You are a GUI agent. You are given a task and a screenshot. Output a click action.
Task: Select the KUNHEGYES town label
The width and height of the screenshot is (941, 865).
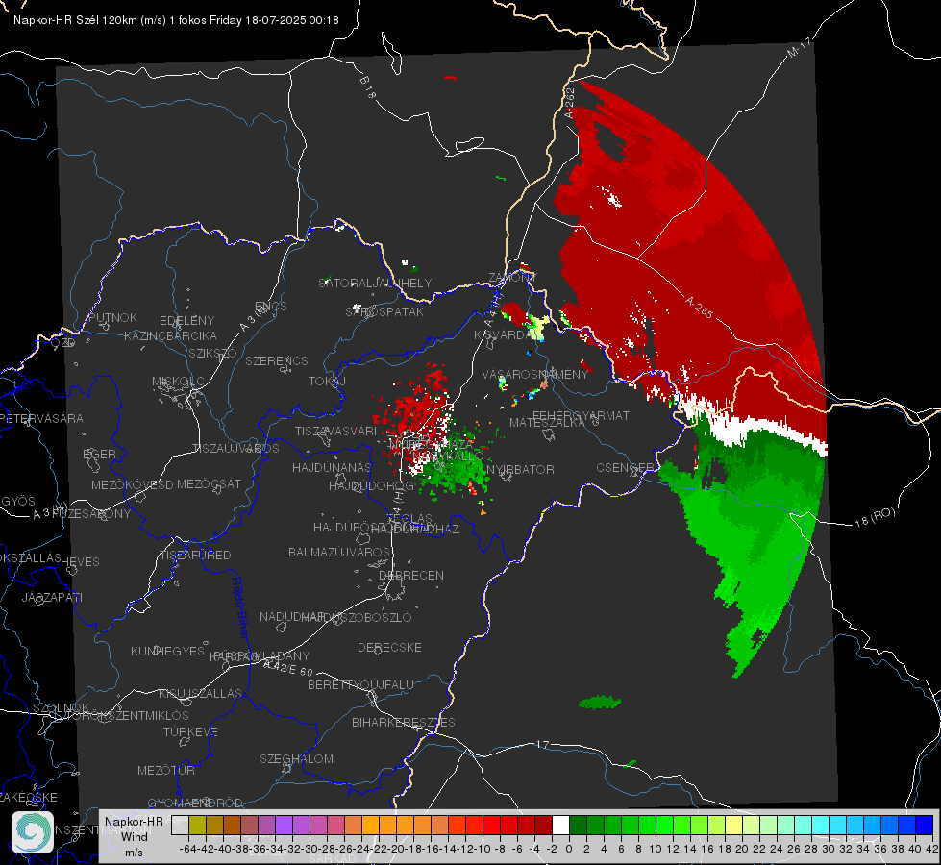tap(167, 652)
